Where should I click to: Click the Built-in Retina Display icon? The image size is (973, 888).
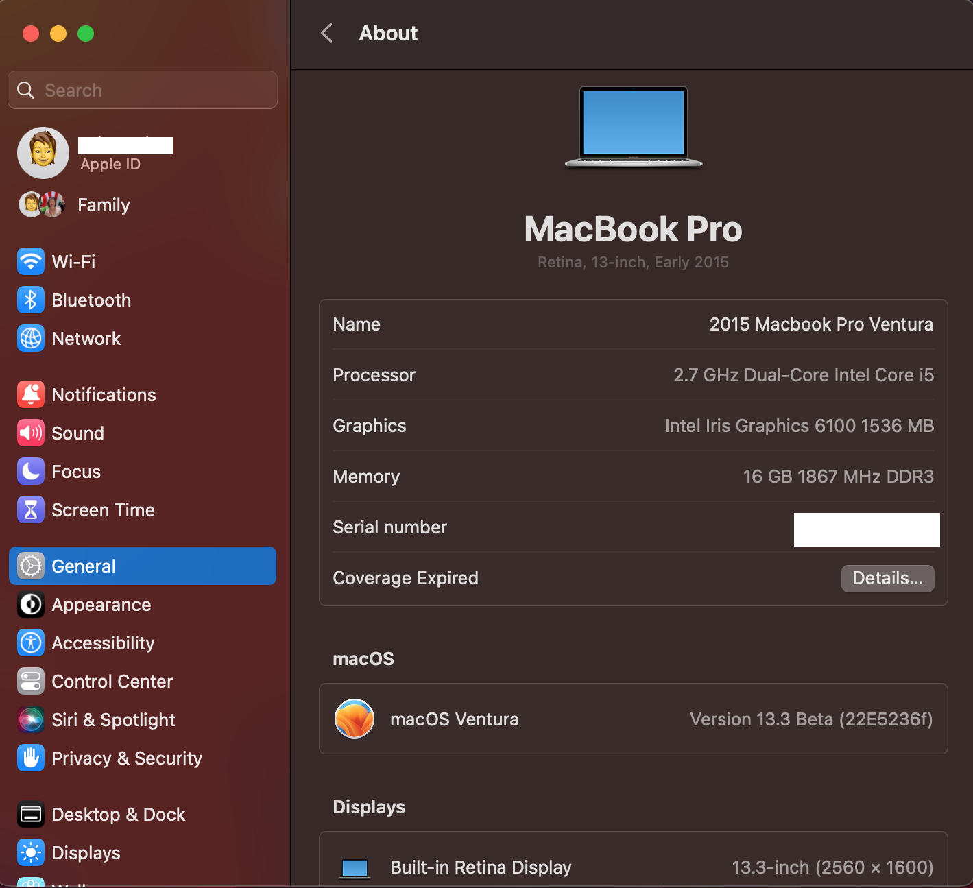pos(355,868)
